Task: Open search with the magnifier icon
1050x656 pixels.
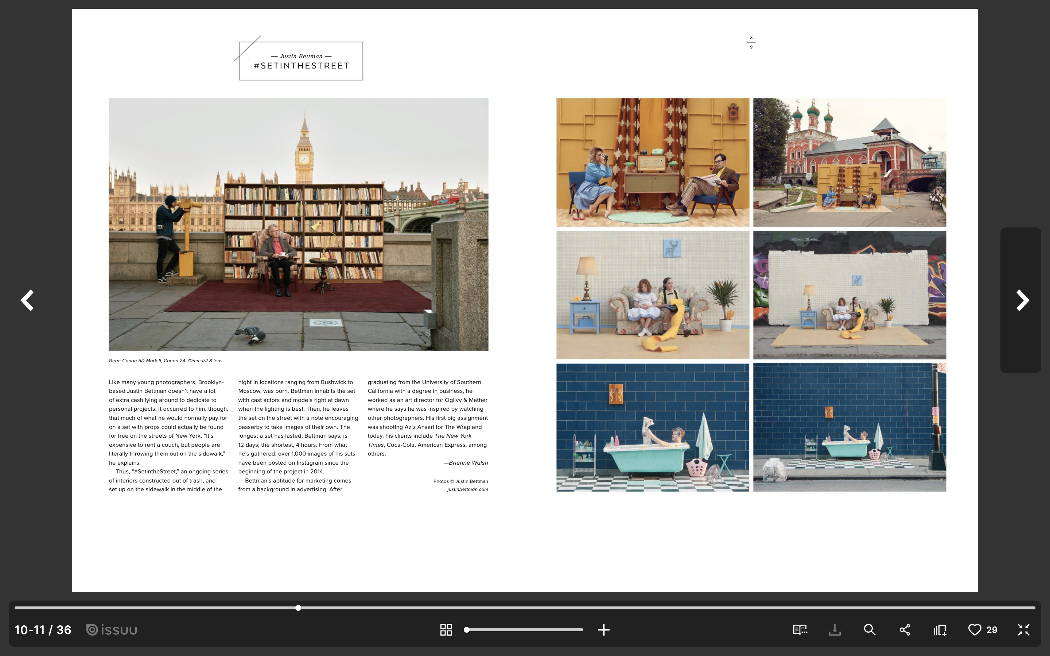Action: click(870, 629)
